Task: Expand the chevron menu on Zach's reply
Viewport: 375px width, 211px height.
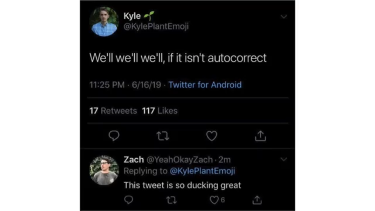Action: (284, 160)
